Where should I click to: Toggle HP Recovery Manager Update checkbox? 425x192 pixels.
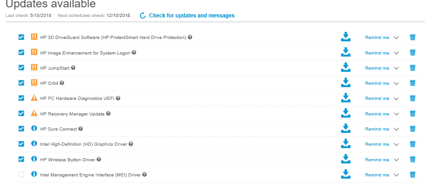click(x=21, y=114)
